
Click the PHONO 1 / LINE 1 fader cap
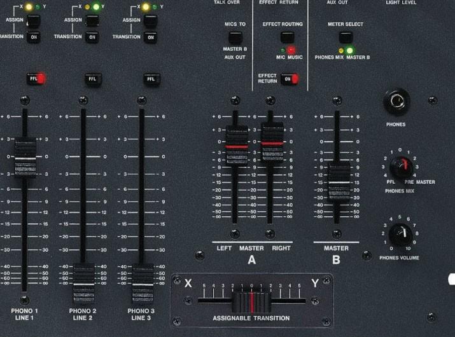(25, 157)
